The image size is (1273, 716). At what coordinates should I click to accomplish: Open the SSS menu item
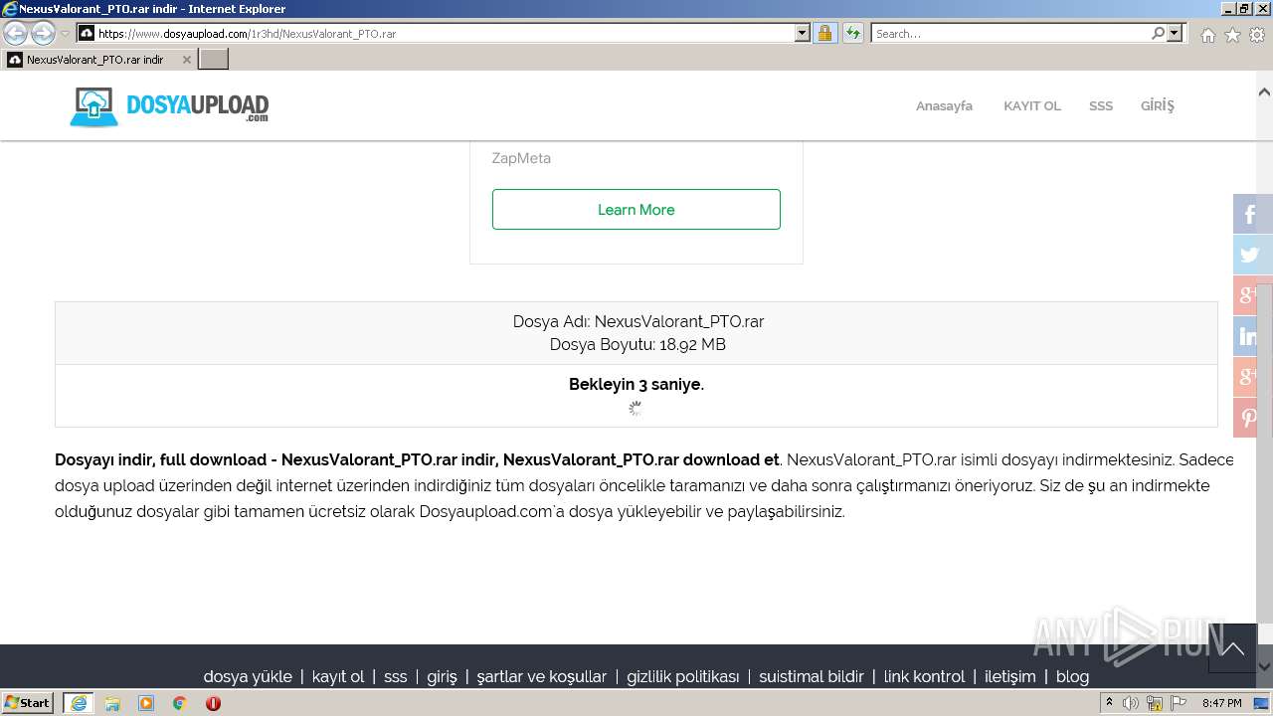pos(1101,105)
